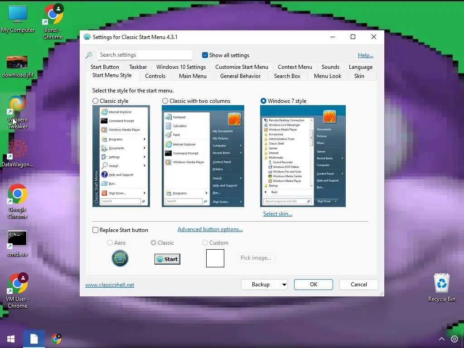Click the Classic style menu preview thumbnail
The width and height of the screenshot is (464, 348).
[121, 156]
